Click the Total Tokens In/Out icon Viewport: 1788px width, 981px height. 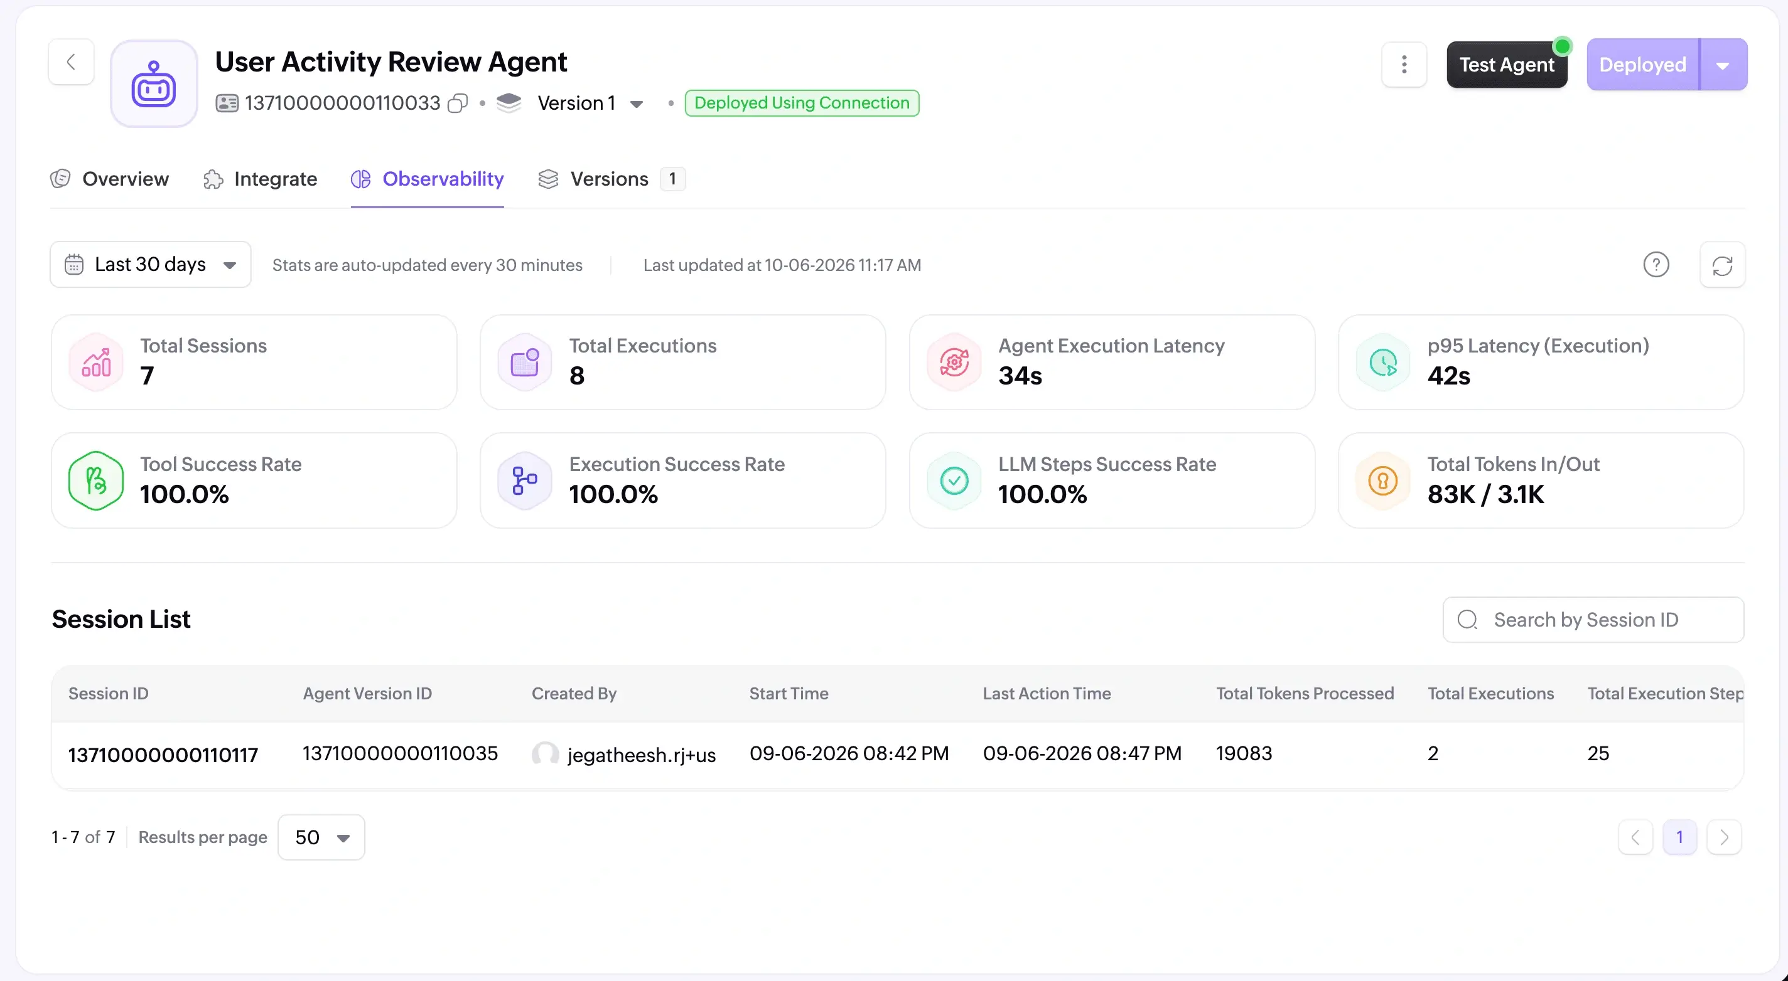[x=1382, y=480]
